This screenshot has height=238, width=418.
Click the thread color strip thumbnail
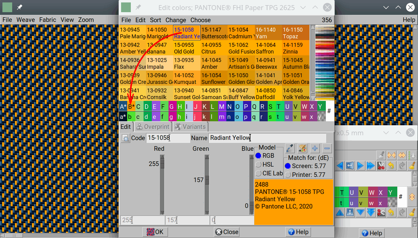325,63
